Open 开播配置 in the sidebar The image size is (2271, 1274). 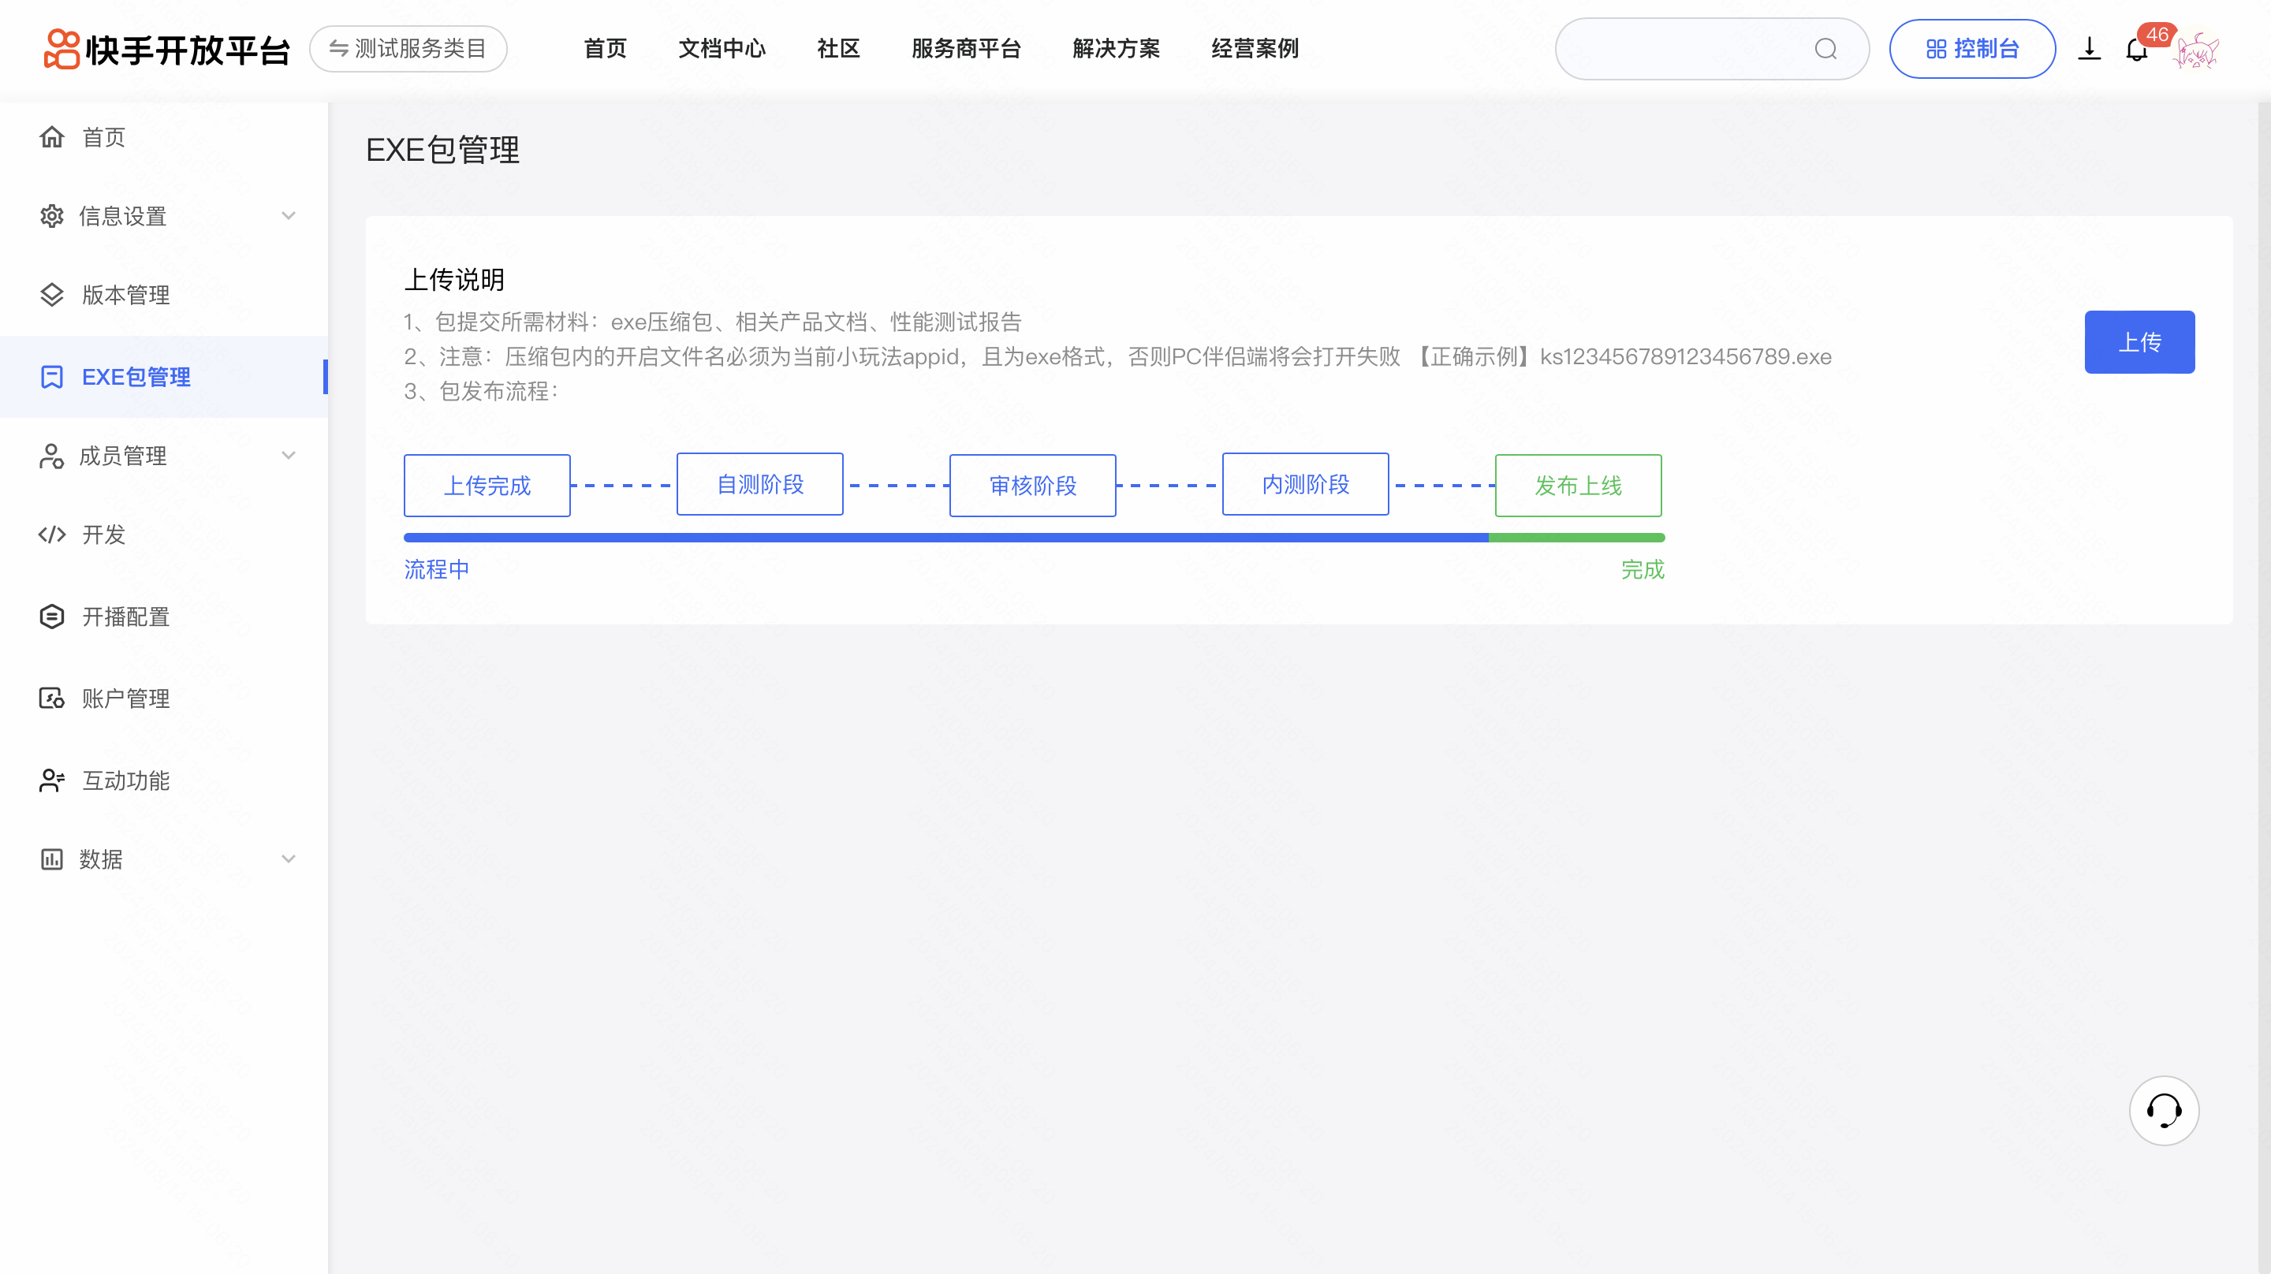tap(125, 617)
